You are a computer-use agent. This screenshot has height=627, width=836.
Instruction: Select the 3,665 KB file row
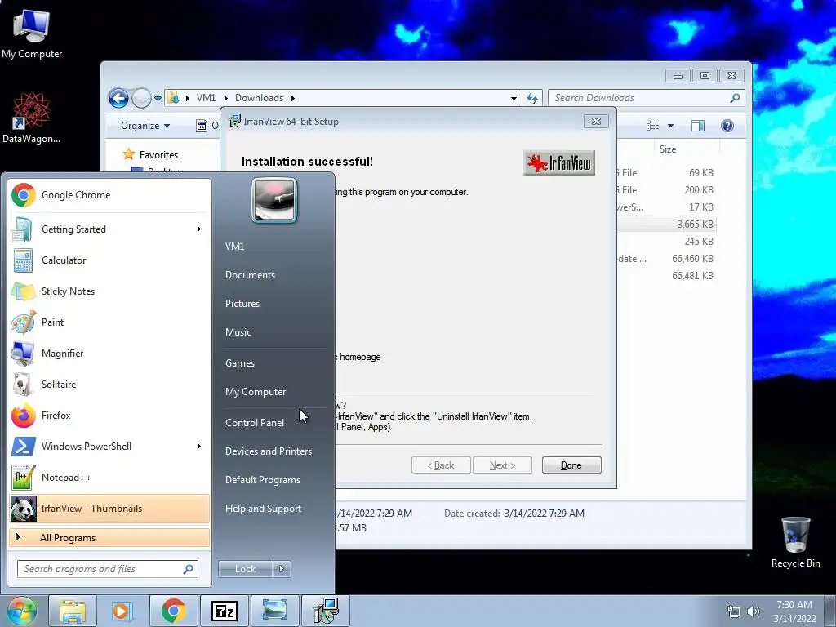666,225
